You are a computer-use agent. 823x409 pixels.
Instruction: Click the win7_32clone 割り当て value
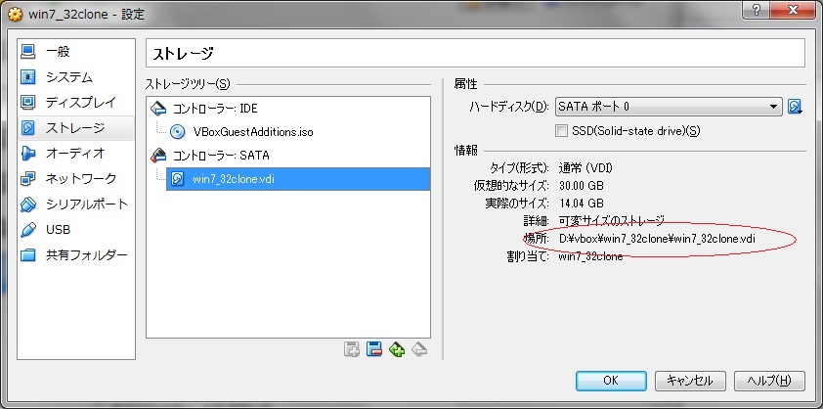click(x=590, y=256)
